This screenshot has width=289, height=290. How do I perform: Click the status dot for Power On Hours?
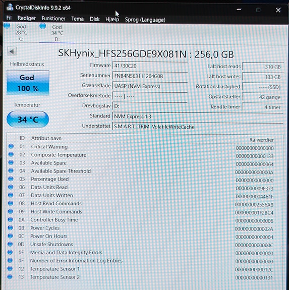coord(11,236)
